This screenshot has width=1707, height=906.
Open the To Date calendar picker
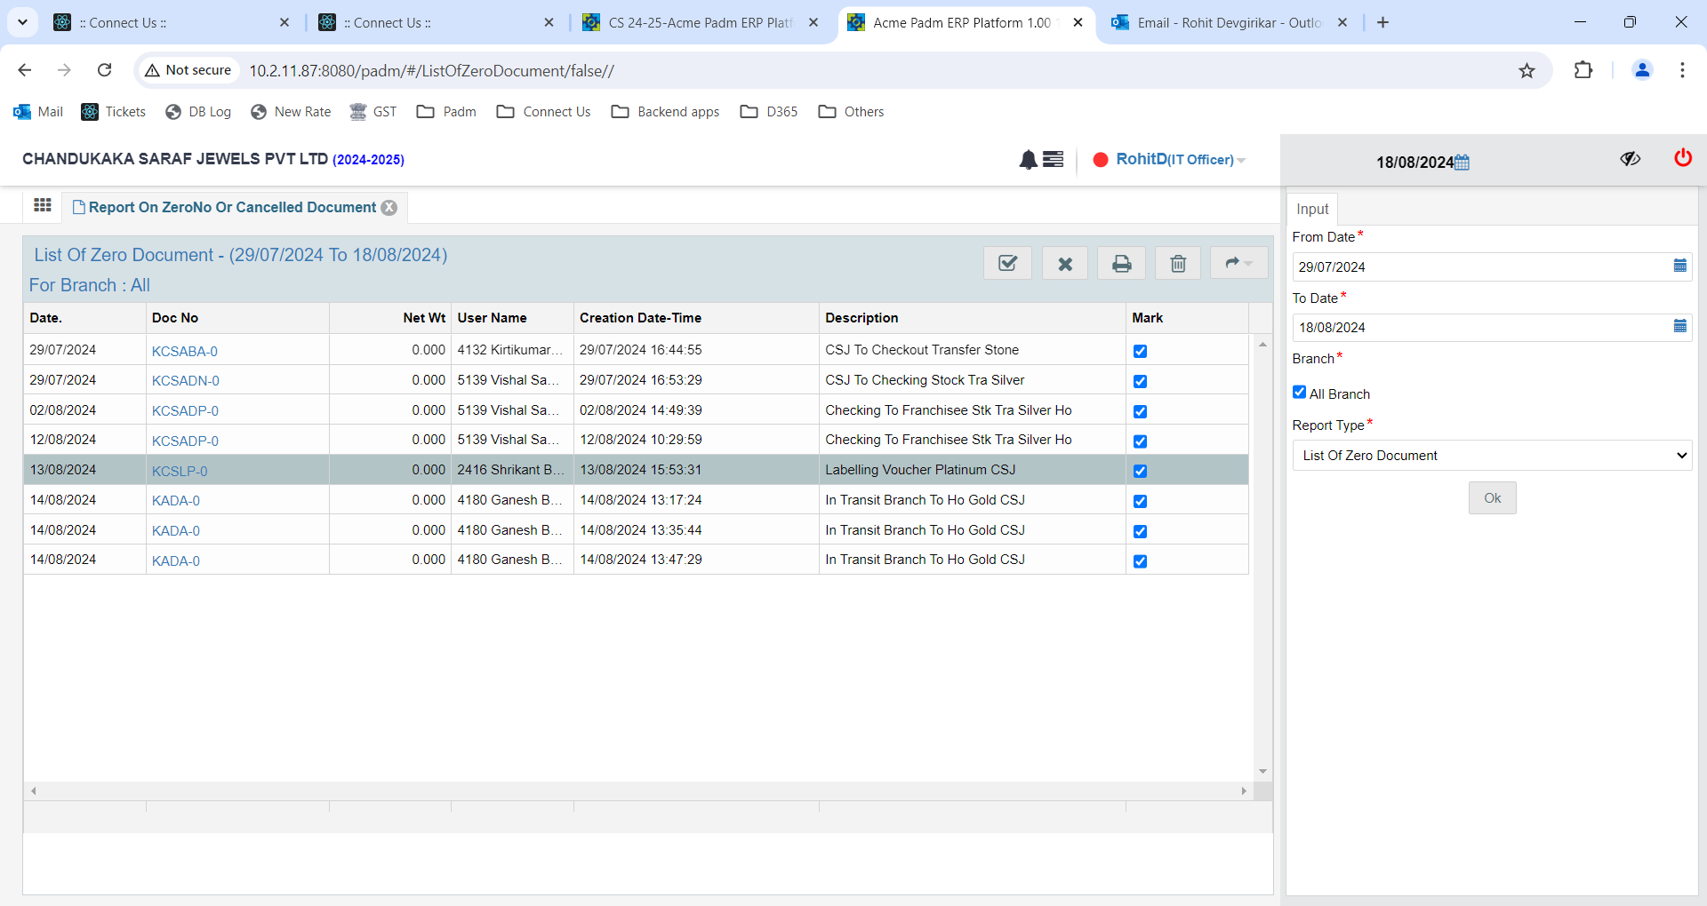click(x=1679, y=326)
